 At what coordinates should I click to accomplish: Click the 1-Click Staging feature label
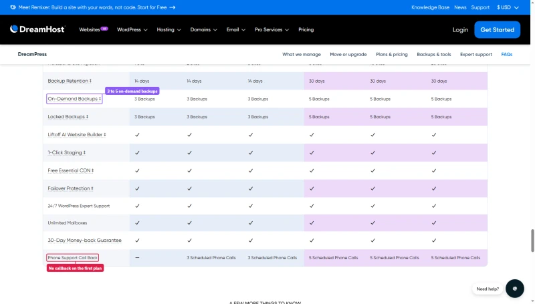(x=66, y=152)
